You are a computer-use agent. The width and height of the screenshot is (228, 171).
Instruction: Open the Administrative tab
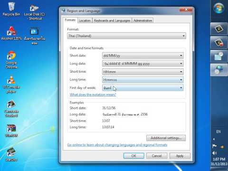(142, 20)
